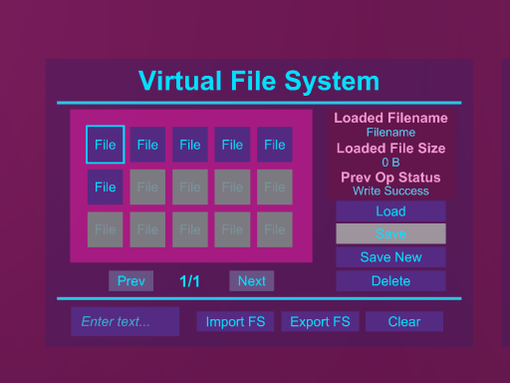Click the 0 B file size value
The width and height of the screenshot is (510, 383).
390,163
